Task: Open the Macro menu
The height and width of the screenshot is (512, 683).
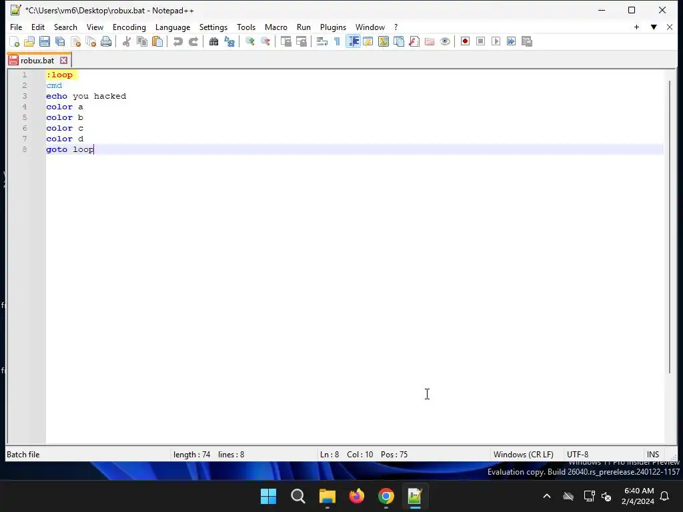Action: pyautogui.click(x=275, y=27)
